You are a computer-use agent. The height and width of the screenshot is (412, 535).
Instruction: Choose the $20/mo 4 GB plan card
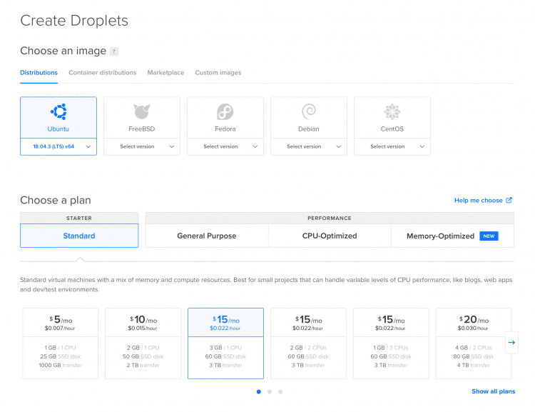point(474,343)
